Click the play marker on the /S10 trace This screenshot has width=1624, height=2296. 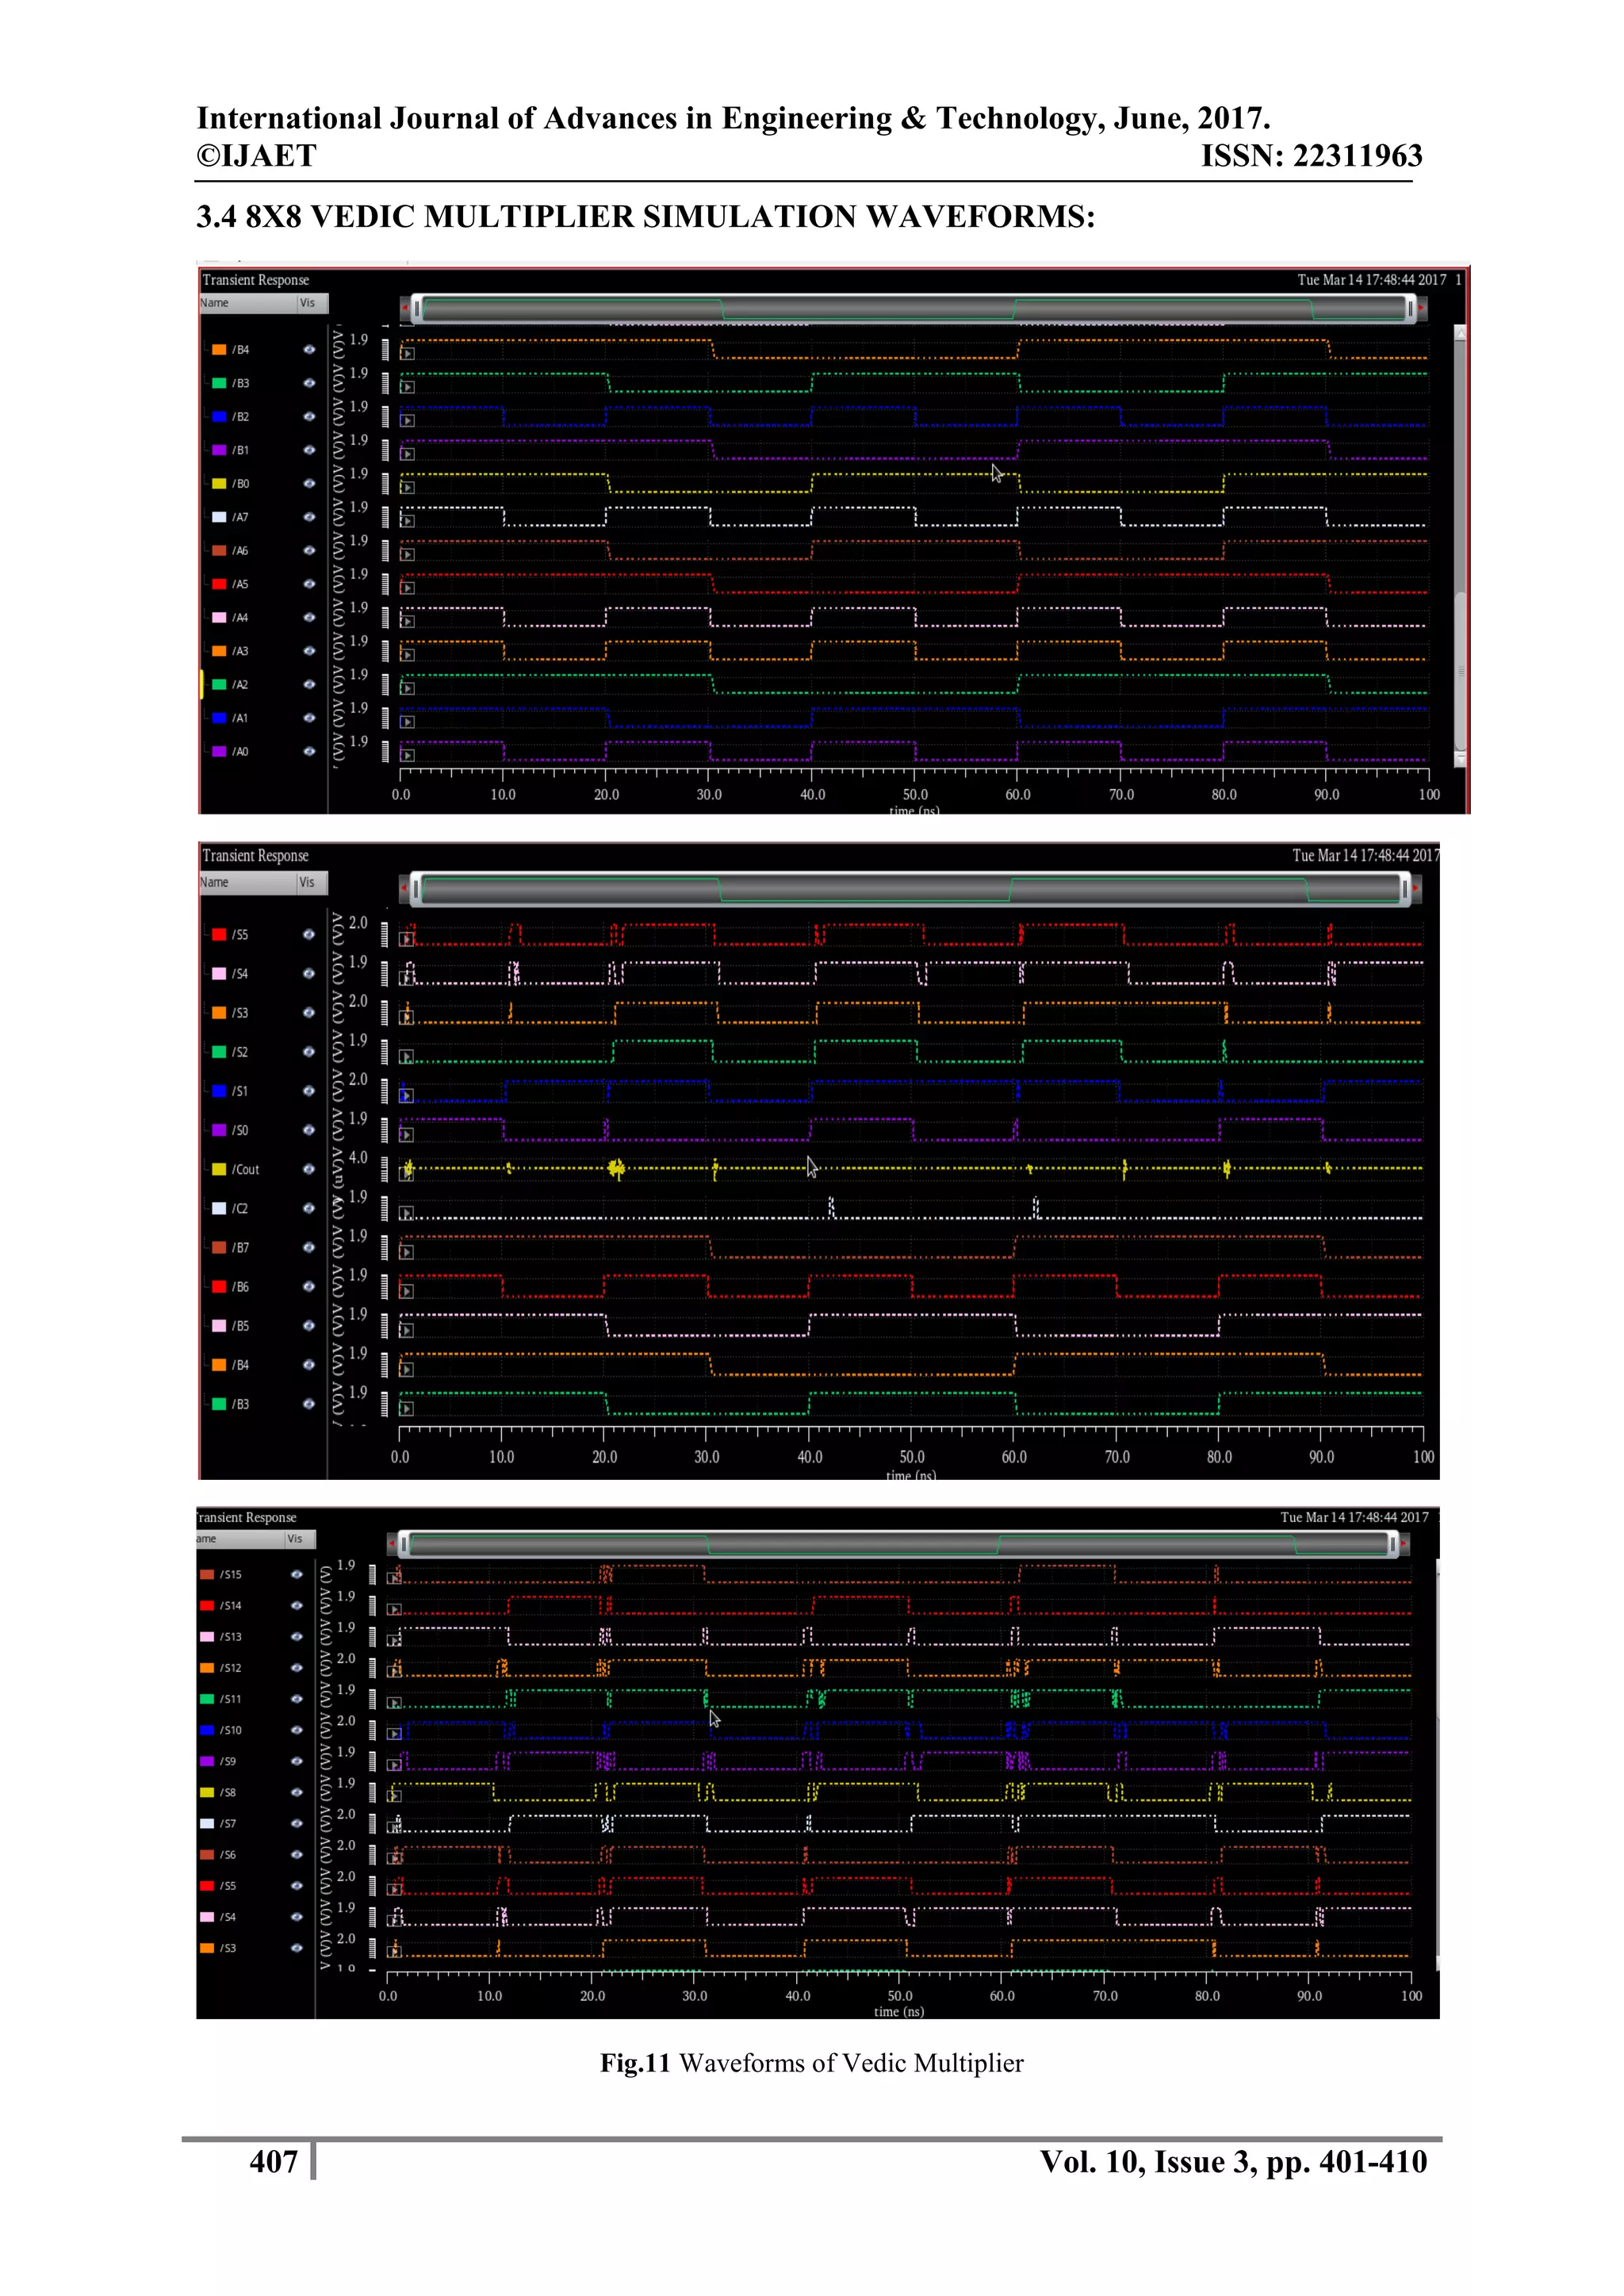[395, 1734]
